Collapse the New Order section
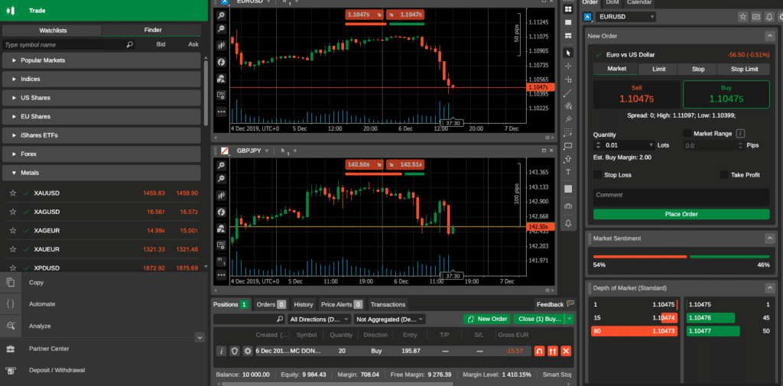 point(769,36)
